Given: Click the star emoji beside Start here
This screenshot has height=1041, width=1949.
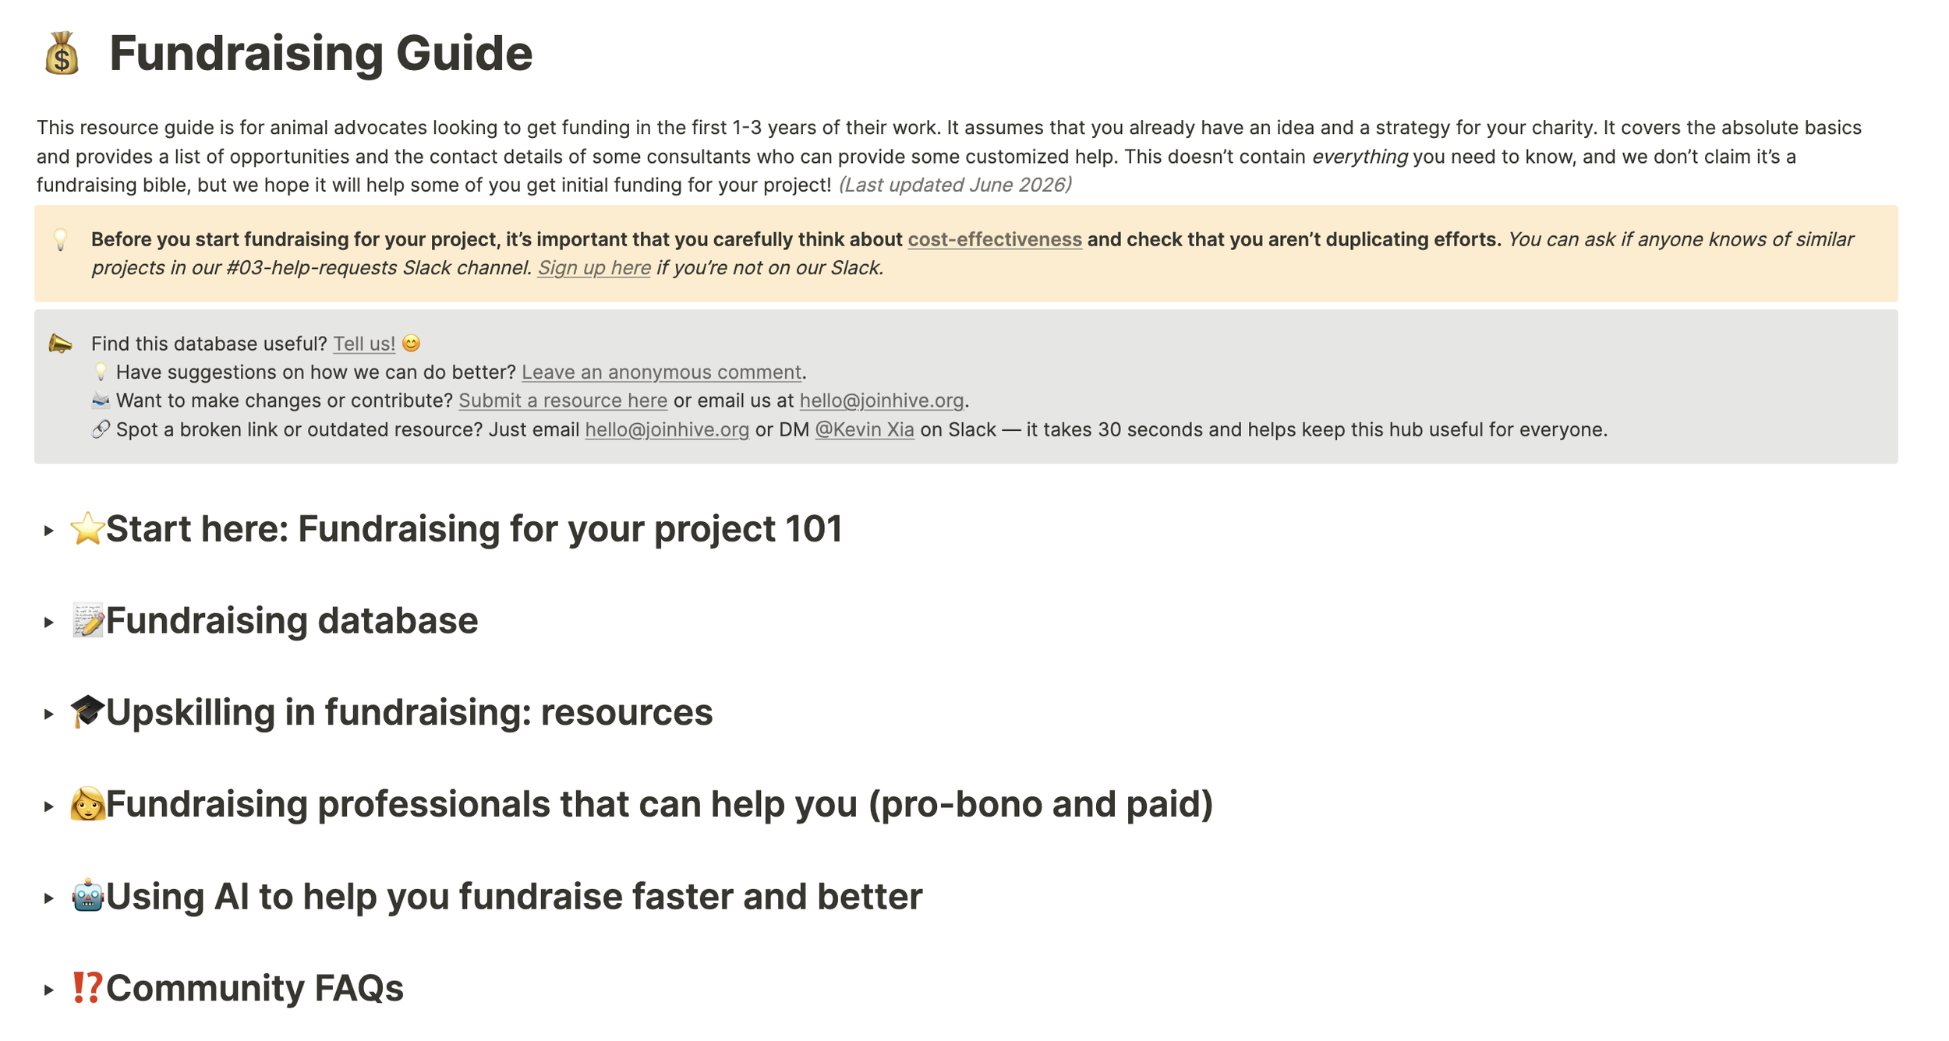Looking at the screenshot, I should (87, 528).
